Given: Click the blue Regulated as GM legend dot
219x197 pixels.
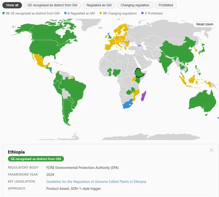Looking at the screenshot, I should point(65,13).
